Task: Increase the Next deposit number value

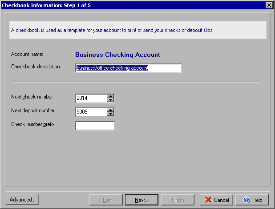Action: (110, 110)
